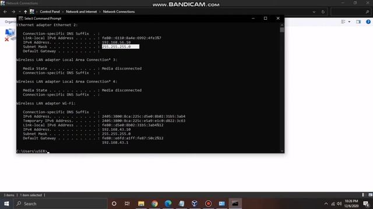Open Help via the blue question icon

point(368,21)
